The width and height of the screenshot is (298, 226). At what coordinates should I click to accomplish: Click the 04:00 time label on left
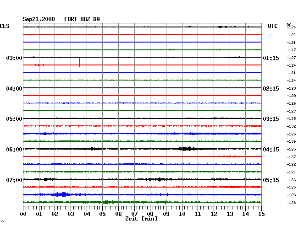(x=14, y=89)
